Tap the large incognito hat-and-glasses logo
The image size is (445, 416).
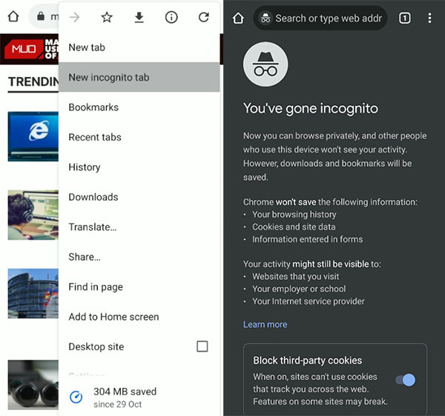click(x=266, y=64)
